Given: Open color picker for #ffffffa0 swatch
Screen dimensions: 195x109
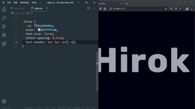Looking at the screenshot, I should 39,30.
